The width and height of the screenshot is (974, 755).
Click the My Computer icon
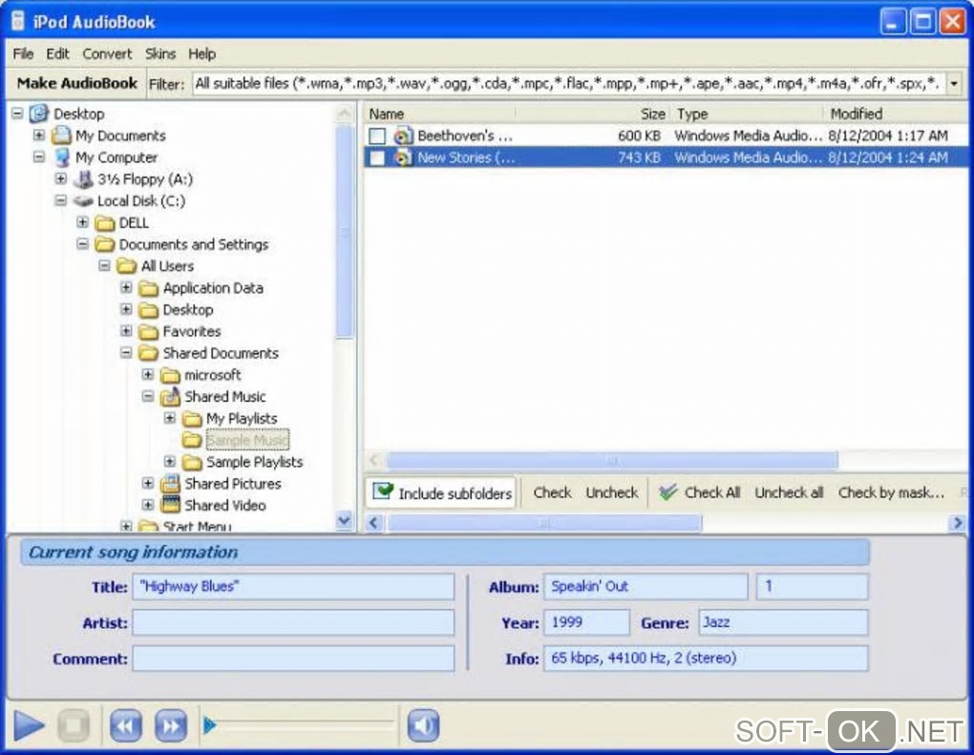coord(62,157)
